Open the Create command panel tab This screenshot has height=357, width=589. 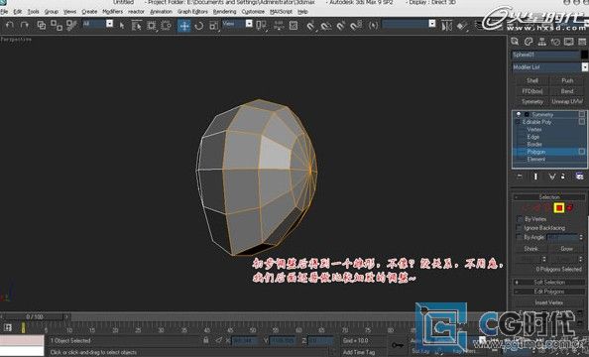click(515, 42)
